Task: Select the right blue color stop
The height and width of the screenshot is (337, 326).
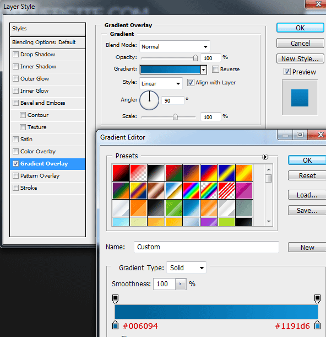Action: tap(317, 325)
